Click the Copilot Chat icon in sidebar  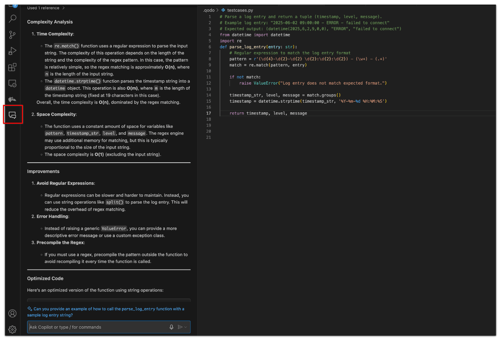click(13, 115)
